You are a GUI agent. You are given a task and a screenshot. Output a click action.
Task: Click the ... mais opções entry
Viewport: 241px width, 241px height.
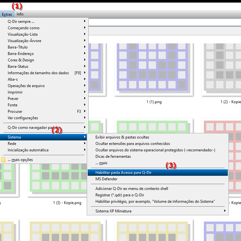point(44,160)
